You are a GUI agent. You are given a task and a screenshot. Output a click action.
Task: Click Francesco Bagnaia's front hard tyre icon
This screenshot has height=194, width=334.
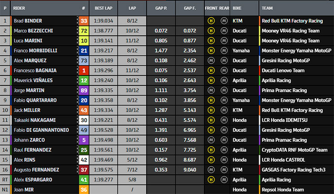[211, 70]
